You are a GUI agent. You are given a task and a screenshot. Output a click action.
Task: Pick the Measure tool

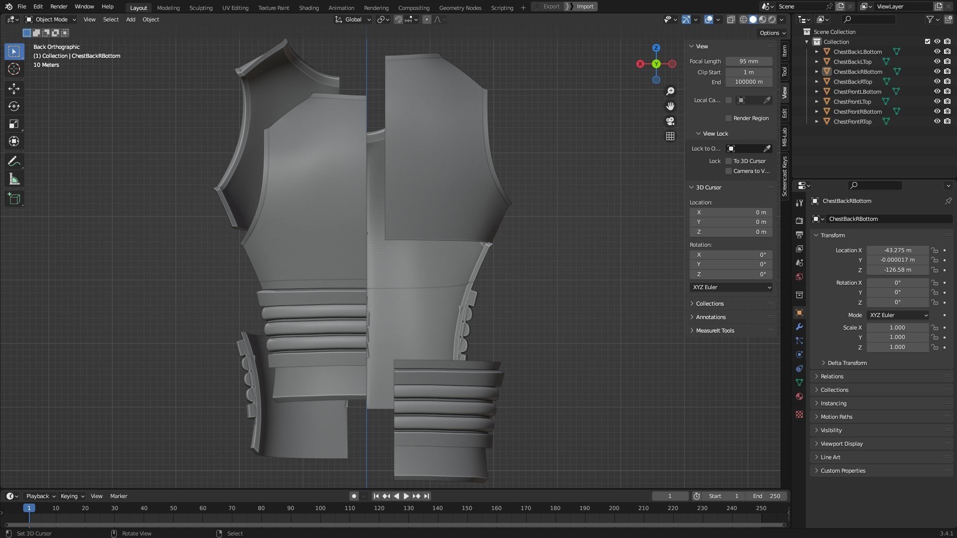pyautogui.click(x=14, y=179)
